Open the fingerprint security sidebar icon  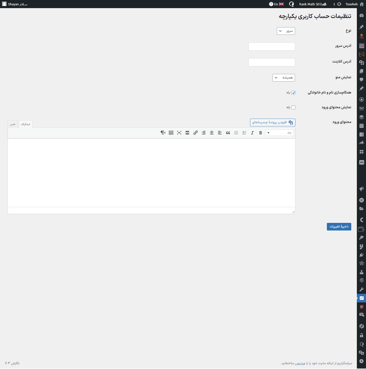(x=361, y=280)
